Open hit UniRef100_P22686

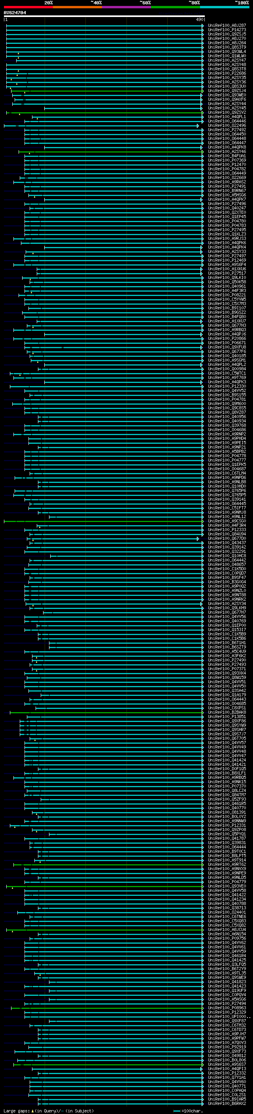tap(227, 73)
